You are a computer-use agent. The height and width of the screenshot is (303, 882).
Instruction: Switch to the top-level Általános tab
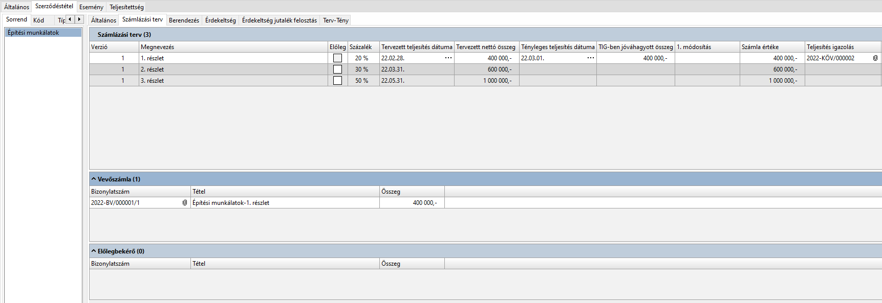click(x=17, y=7)
